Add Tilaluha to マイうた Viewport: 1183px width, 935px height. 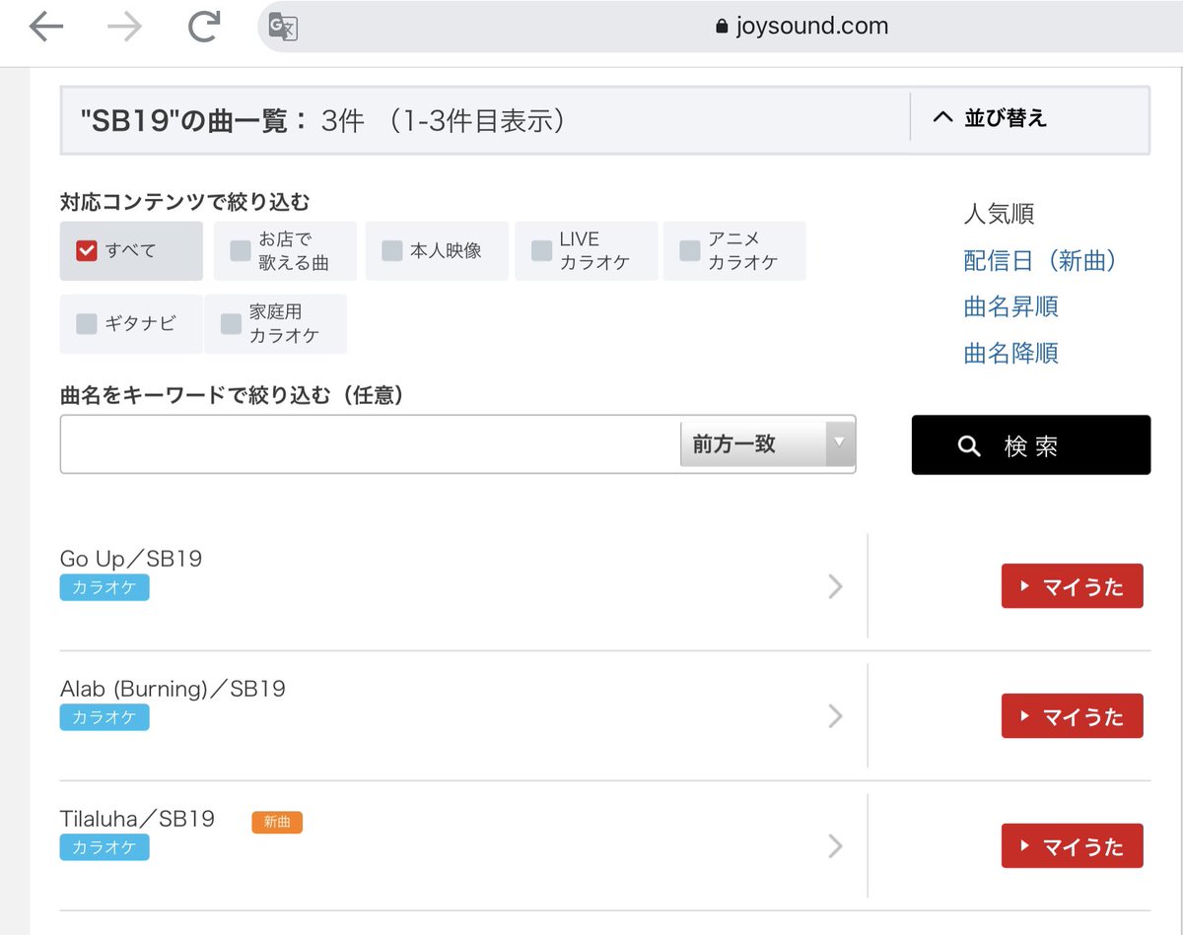(1073, 846)
